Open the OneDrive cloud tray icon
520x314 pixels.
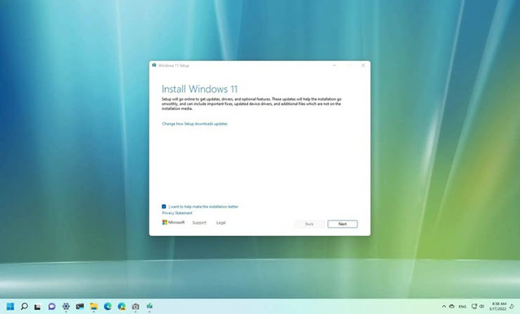point(452,307)
